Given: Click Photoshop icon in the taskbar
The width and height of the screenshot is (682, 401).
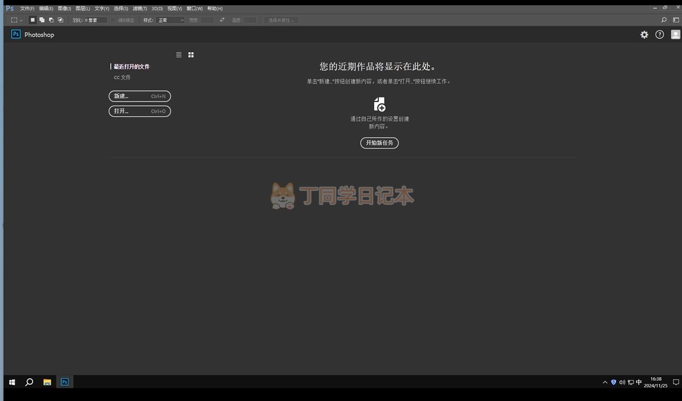Looking at the screenshot, I should (x=64, y=382).
